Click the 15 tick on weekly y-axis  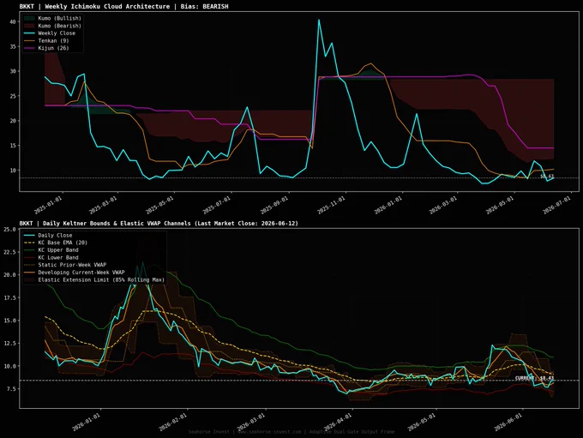click(x=13, y=146)
